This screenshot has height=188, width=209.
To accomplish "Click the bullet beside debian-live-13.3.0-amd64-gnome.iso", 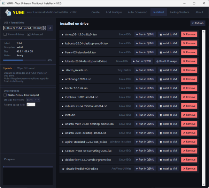I will (63, 160).
